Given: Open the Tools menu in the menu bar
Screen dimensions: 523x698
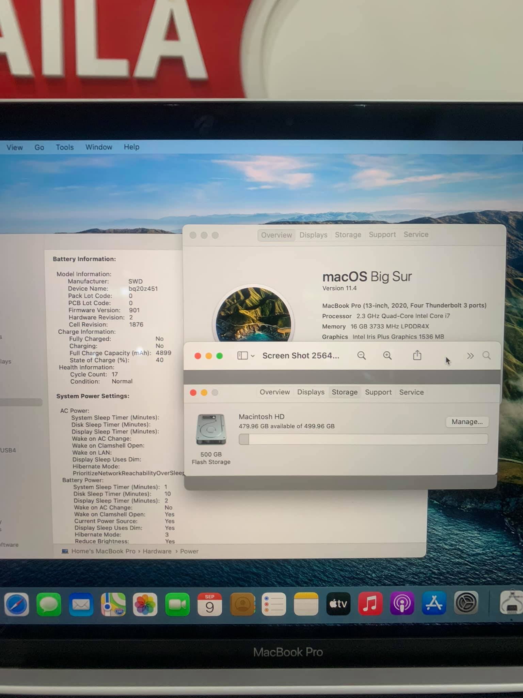Looking at the screenshot, I should (65, 147).
